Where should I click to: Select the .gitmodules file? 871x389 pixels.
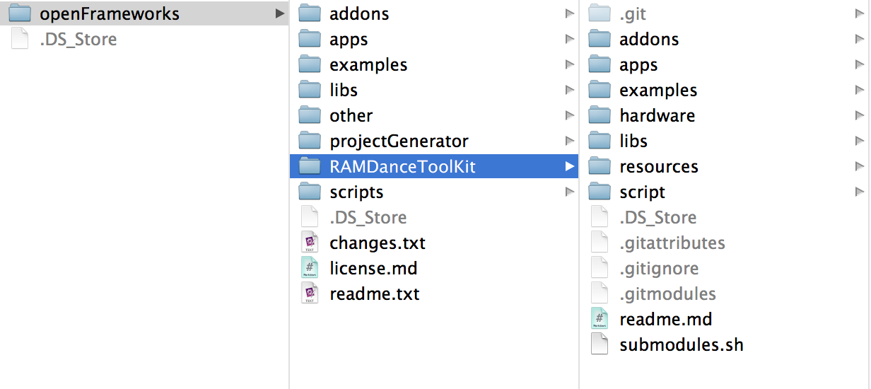coord(667,294)
